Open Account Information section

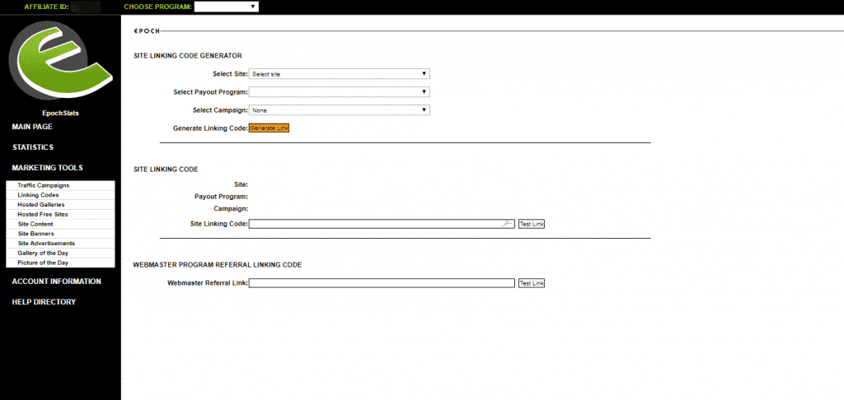coord(56,281)
